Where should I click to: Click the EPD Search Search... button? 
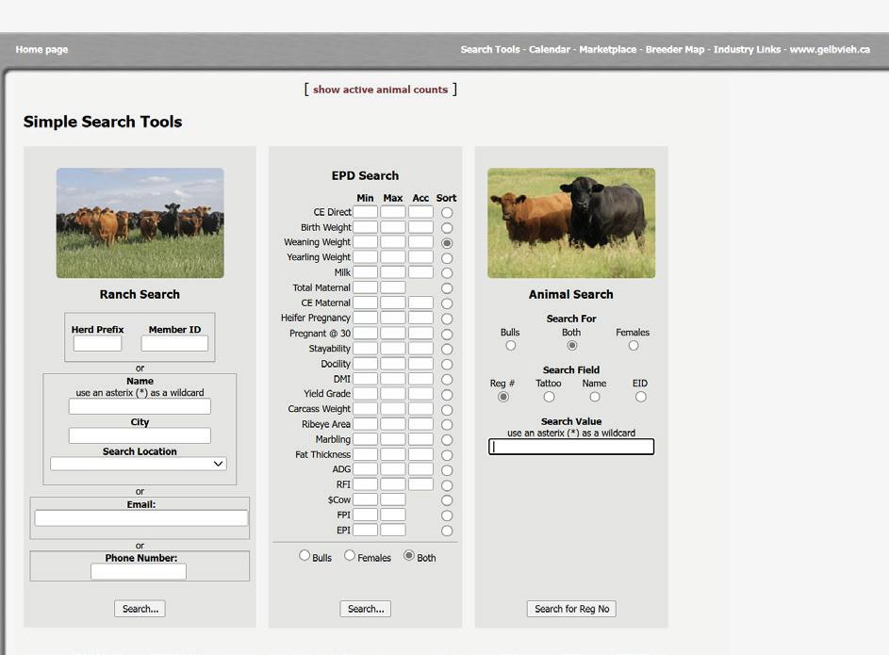pyautogui.click(x=366, y=609)
